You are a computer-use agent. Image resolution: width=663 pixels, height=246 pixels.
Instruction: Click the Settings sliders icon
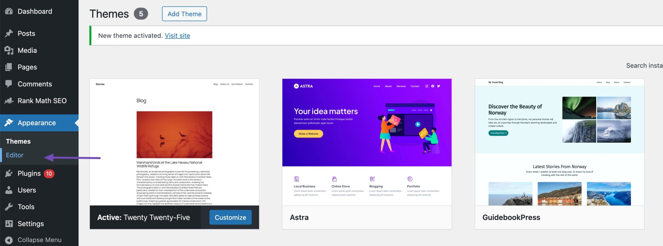point(9,223)
